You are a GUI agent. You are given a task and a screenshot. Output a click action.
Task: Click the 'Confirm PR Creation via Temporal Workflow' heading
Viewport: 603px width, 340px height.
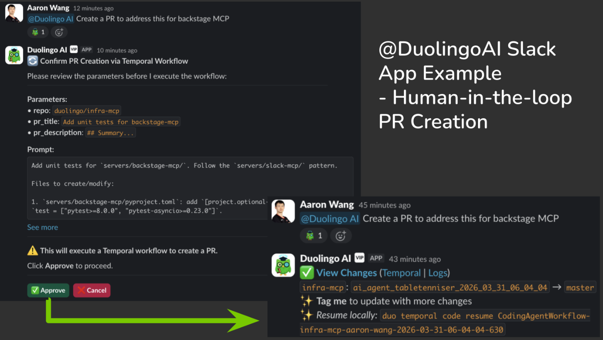tap(114, 61)
